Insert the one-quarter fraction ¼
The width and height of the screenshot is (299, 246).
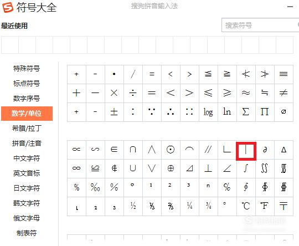click(189, 206)
